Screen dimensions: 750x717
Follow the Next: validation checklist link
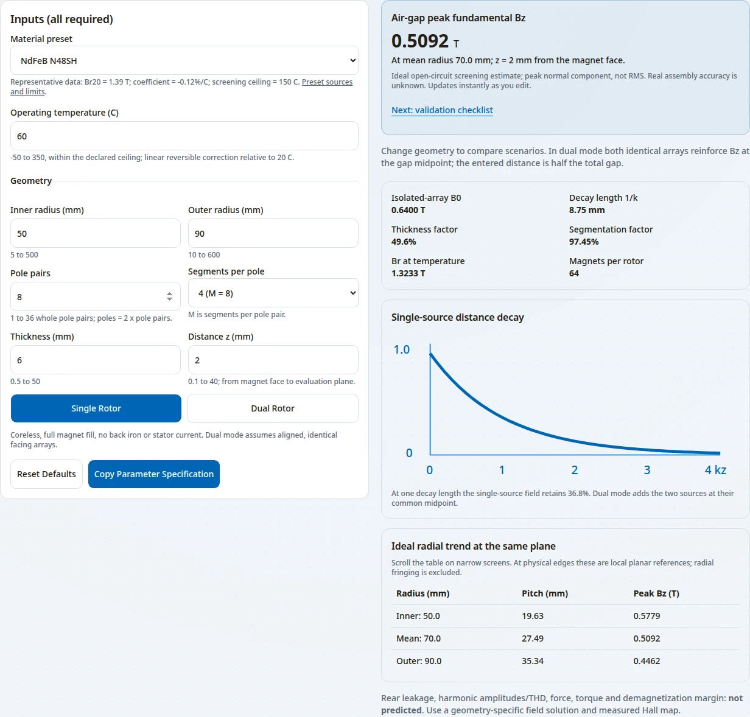pos(442,110)
